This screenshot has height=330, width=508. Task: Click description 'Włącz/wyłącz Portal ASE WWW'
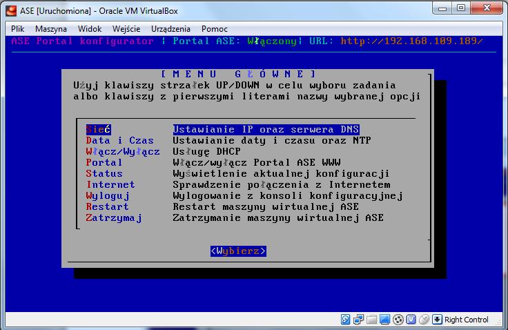point(257,162)
